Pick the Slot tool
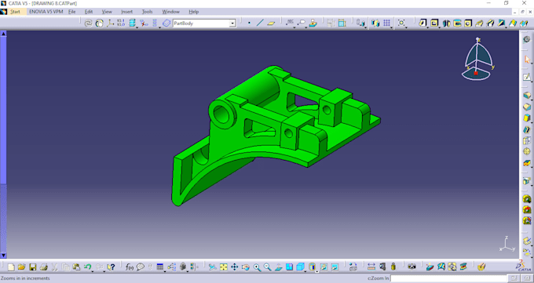 (490, 24)
